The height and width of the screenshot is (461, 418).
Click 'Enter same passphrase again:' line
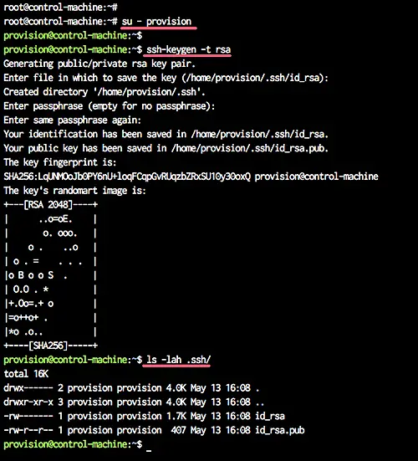[x=72, y=120]
